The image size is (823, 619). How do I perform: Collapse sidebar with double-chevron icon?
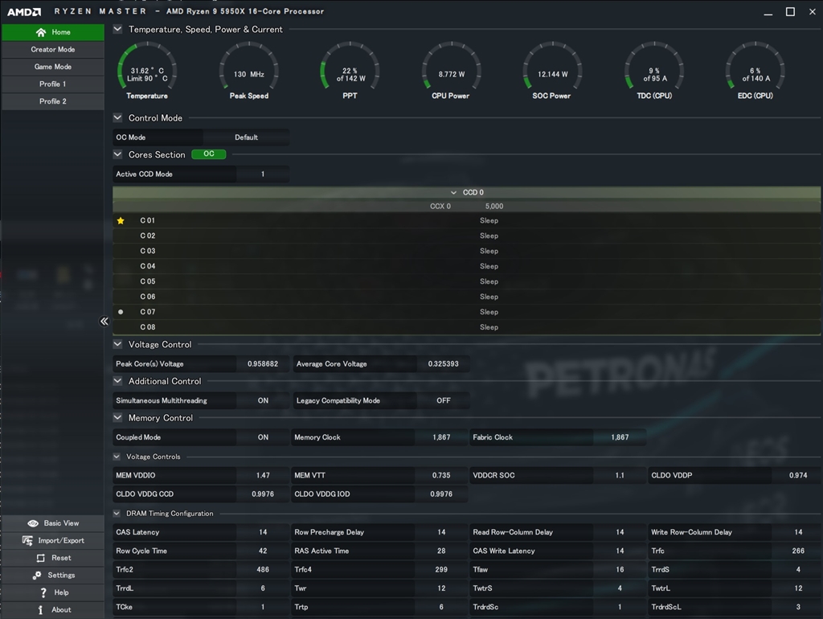104,322
